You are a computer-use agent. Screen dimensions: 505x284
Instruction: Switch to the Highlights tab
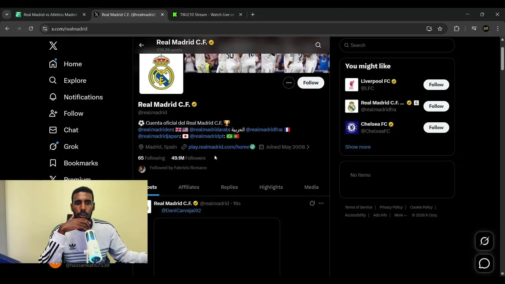271,187
